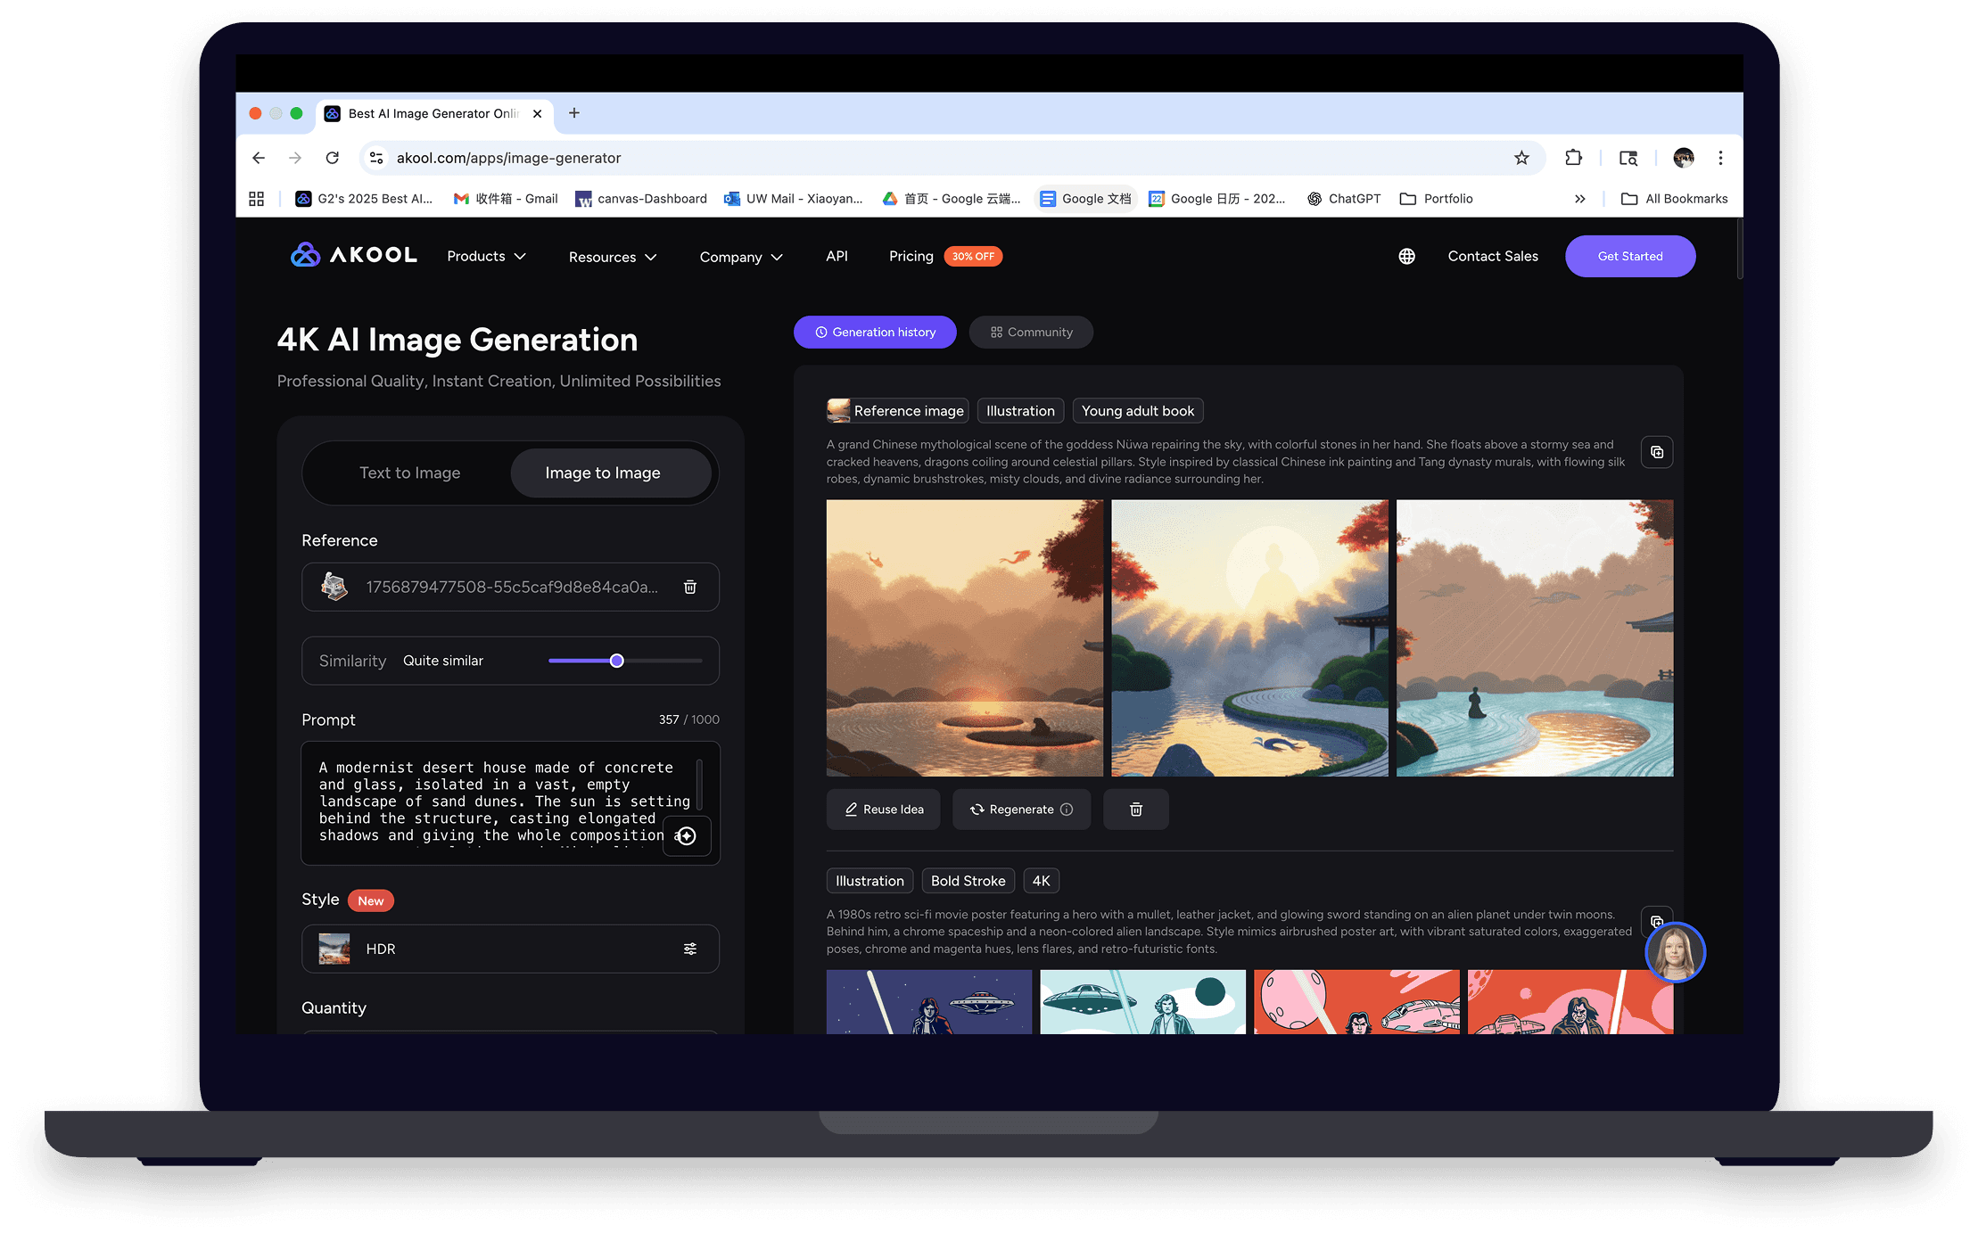
Task: Click the Reuse Idea button
Action: (883, 810)
